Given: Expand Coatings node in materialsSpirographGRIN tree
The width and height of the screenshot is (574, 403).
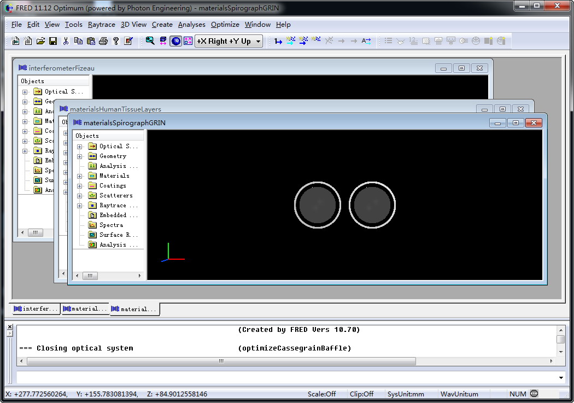Looking at the screenshot, I should (x=79, y=186).
